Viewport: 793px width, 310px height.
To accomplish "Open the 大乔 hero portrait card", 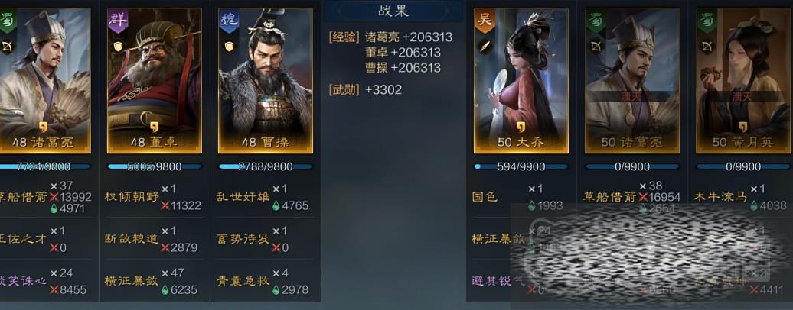I will pyautogui.click(x=521, y=81).
